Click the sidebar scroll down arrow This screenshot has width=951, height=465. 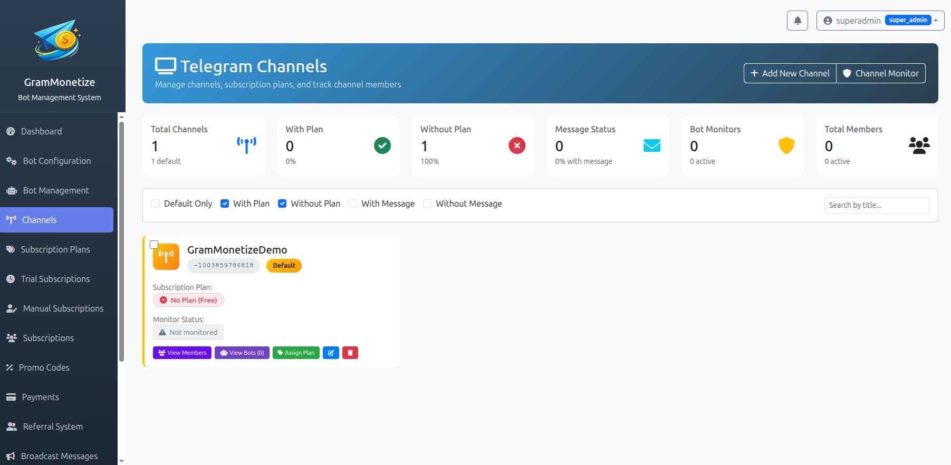tap(121, 461)
